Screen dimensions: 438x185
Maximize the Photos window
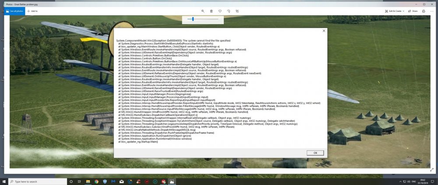(424, 4)
